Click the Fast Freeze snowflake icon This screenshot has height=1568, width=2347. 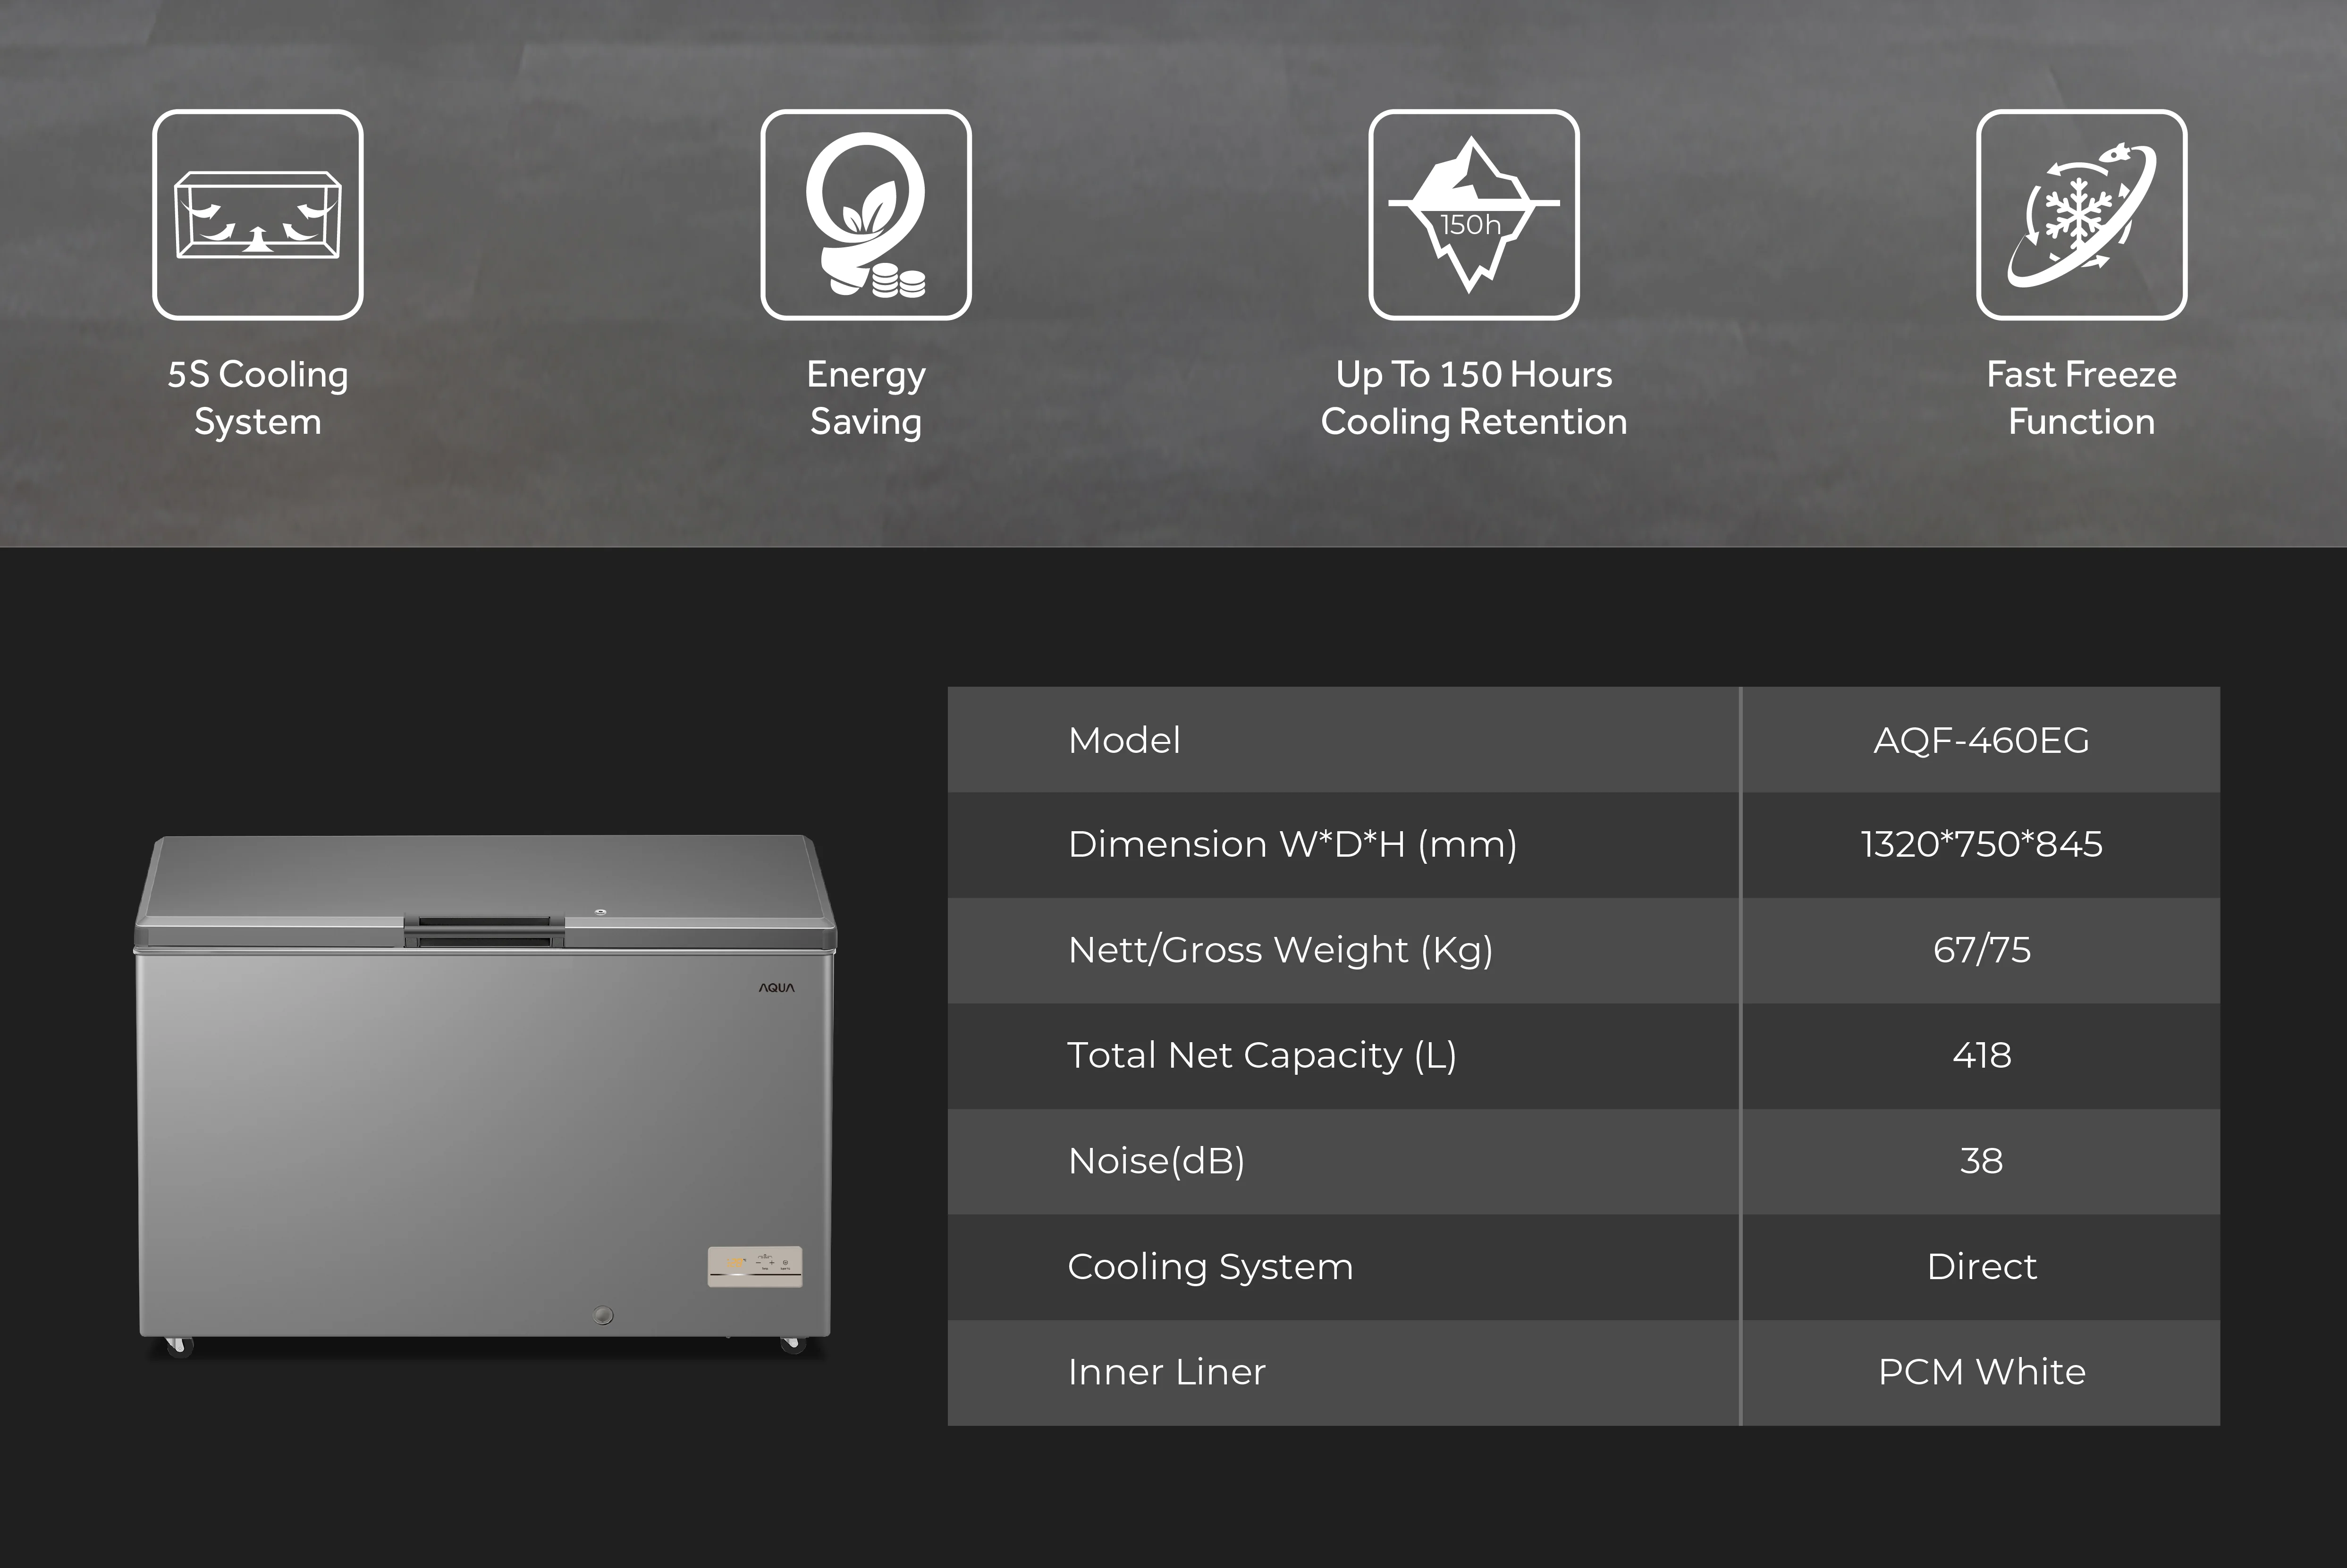[2081, 215]
